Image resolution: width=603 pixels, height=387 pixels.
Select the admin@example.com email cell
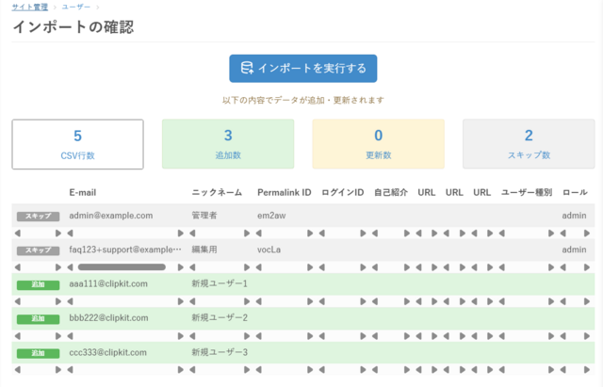(111, 216)
